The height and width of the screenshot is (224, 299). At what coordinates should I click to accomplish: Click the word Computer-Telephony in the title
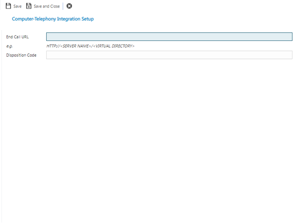pos(31,19)
